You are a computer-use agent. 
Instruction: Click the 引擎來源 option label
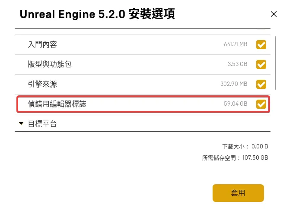coord(42,84)
